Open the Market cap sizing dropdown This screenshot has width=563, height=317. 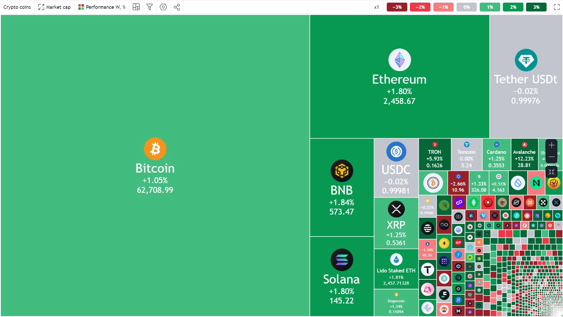coord(54,7)
